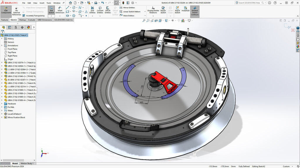Click the Edit Component button
The width and height of the screenshot is (300, 168).
6,11
